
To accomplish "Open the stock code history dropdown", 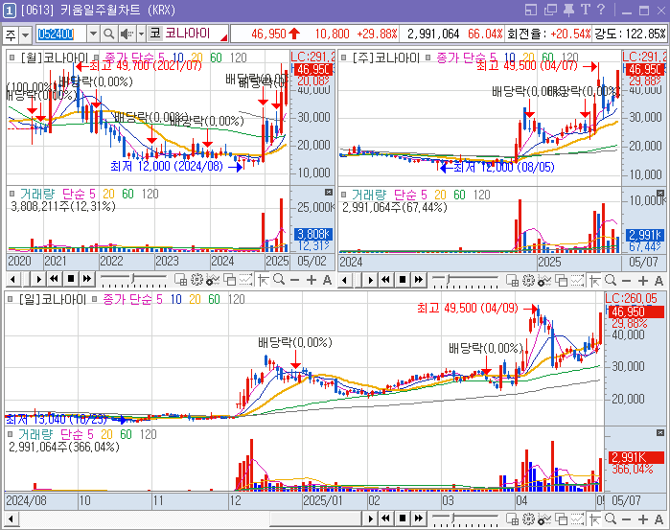I will 93,34.
